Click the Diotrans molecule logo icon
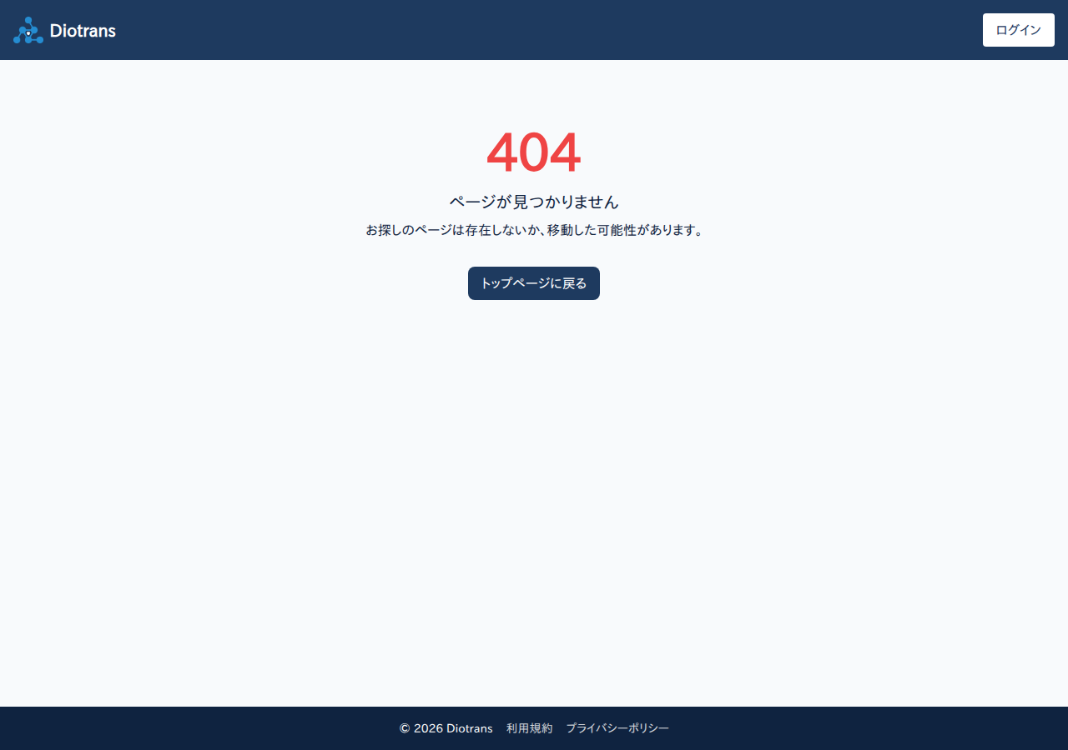This screenshot has width=1068, height=750. pyautogui.click(x=28, y=30)
